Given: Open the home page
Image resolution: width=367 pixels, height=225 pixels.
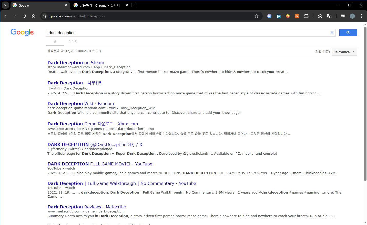Looking at the screenshot, I should [x=34, y=16].
